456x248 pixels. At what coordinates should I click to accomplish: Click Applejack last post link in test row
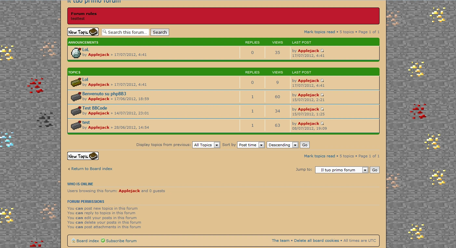coord(308,124)
